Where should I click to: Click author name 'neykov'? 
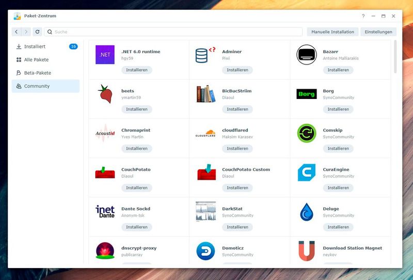(330, 255)
